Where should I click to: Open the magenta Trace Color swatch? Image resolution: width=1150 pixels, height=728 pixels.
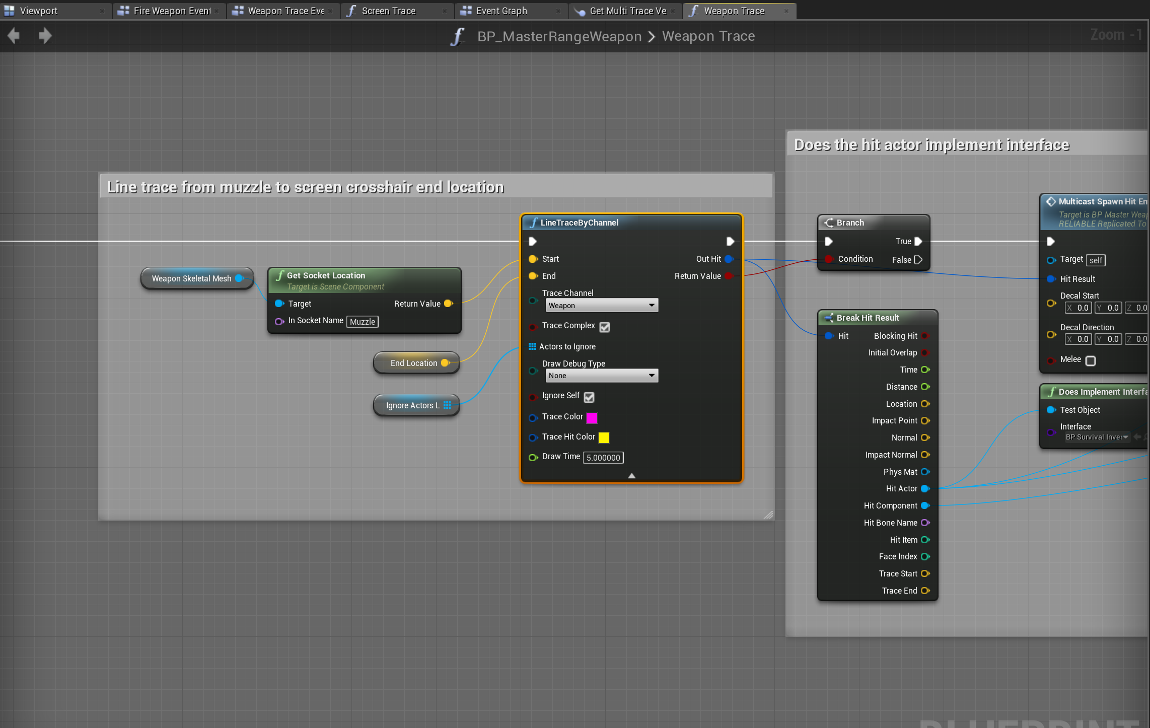pos(592,417)
